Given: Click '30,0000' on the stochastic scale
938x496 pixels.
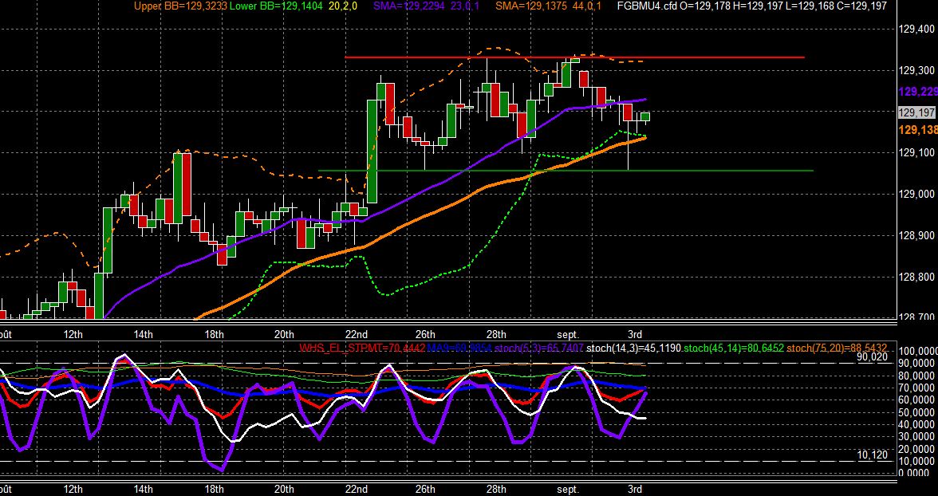Looking at the screenshot, I should [918, 437].
